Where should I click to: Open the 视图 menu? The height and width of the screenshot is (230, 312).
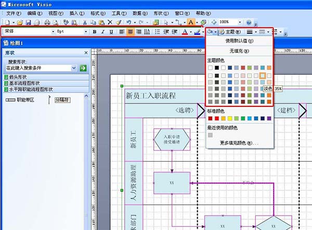pos(56,13)
